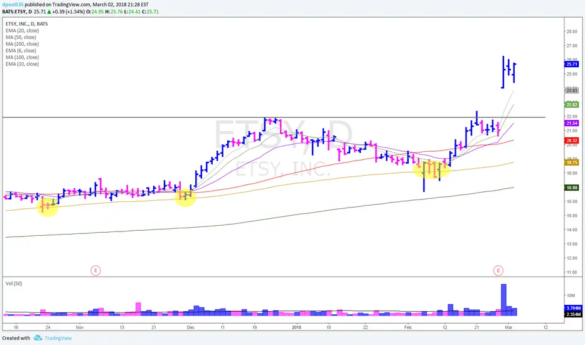Click the February earnings 'E' marker
The height and width of the screenshot is (345, 585).
pyautogui.click(x=498, y=270)
